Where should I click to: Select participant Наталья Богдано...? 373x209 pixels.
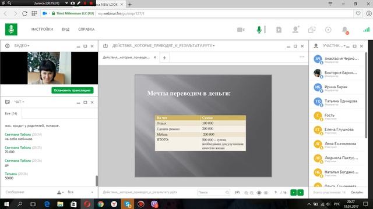click(x=337, y=173)
